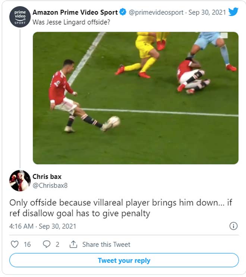Click the Sep 30, 2021 date in the header
Viewport: 246px width, 277px height.
tap(207, 12)
